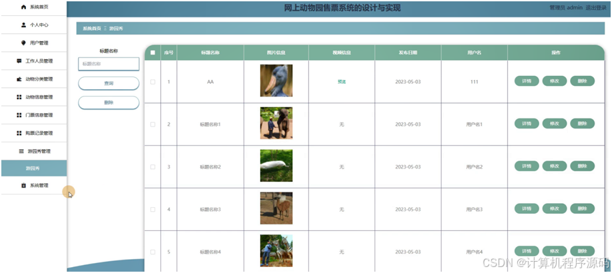Open 详情 for row 标题名称4
The height and width of the screenshot is (273, 612).
point(527,251)
